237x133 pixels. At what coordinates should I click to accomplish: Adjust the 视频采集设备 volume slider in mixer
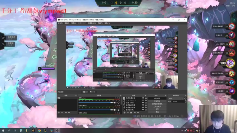coord(95,110)
